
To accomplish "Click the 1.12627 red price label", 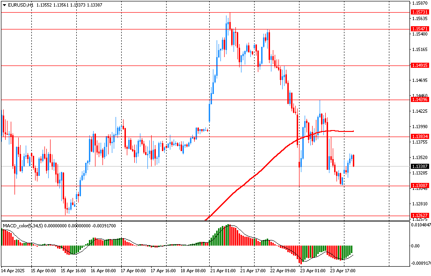I will (x=419, y=216).
